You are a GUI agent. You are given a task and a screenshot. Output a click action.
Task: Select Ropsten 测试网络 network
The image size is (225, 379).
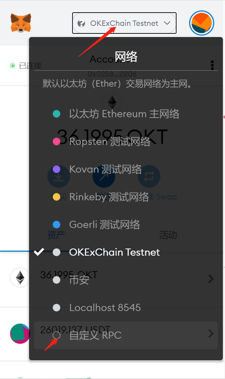coord(109,142)
